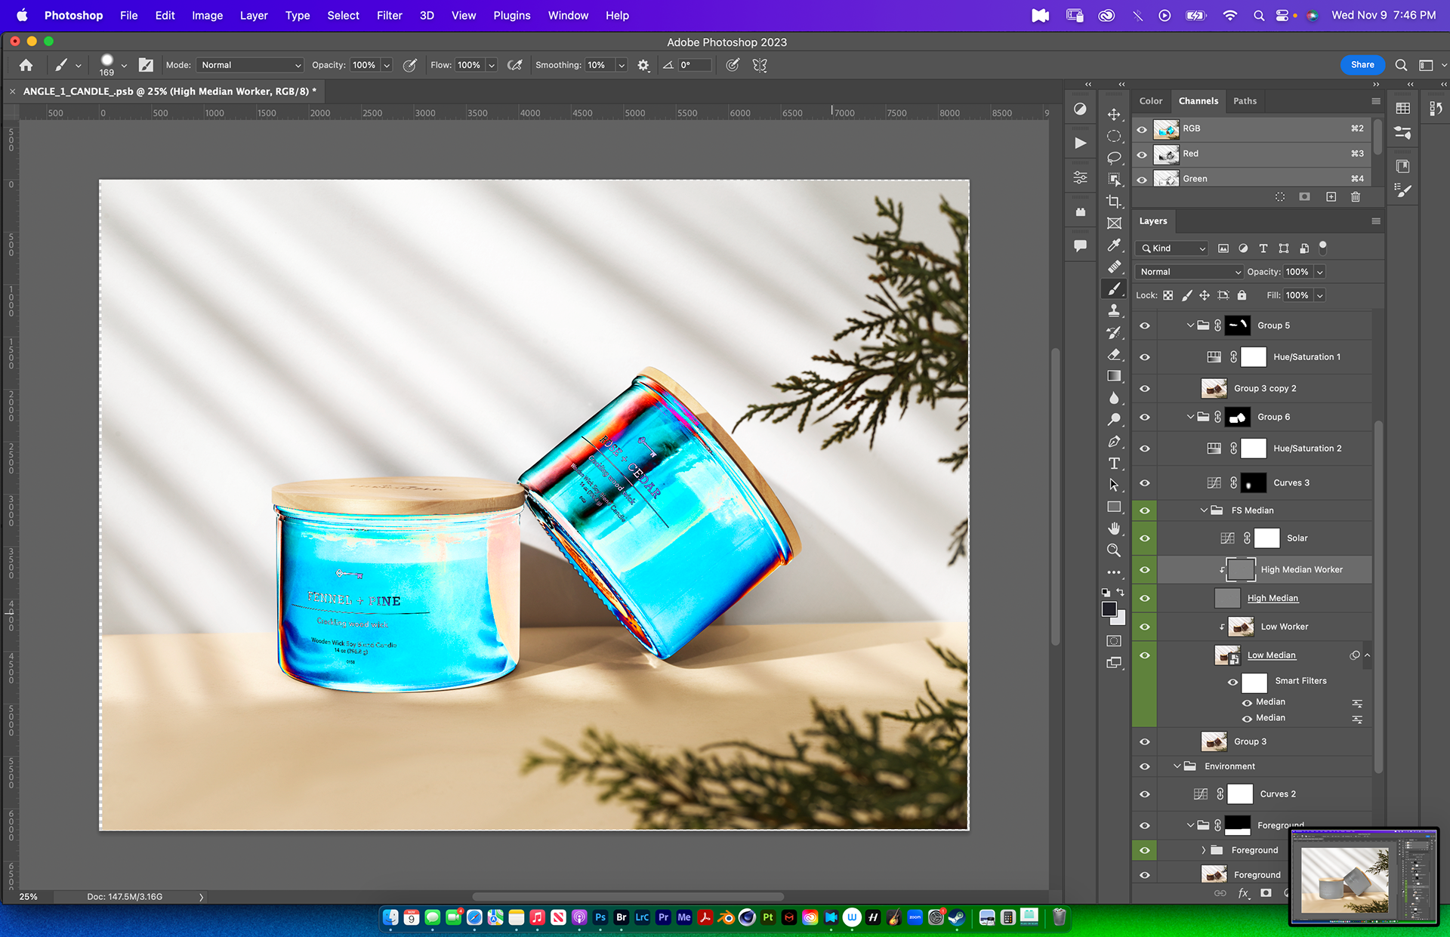
Task: Click the Hand tool
Action: (x=1114, y=529)
